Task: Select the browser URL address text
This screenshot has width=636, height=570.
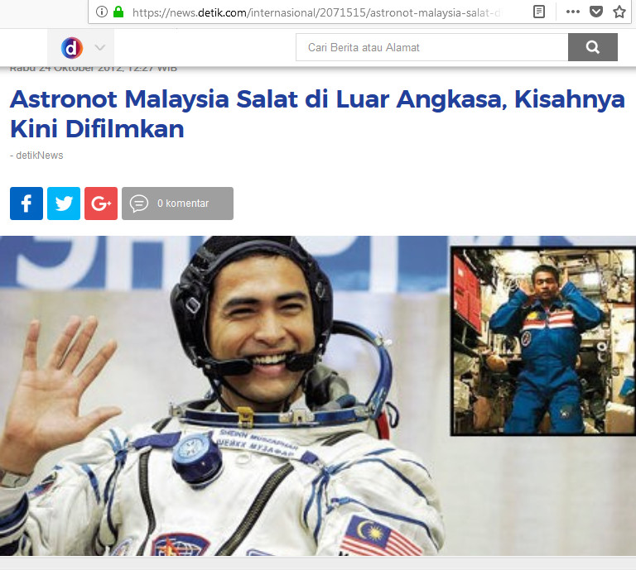Action: click(317, 13)
